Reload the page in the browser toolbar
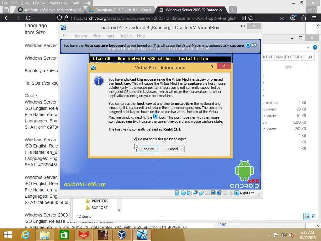The height and width of the screenshot is (241, 321). pyautogui.click(x=28, y=18)
